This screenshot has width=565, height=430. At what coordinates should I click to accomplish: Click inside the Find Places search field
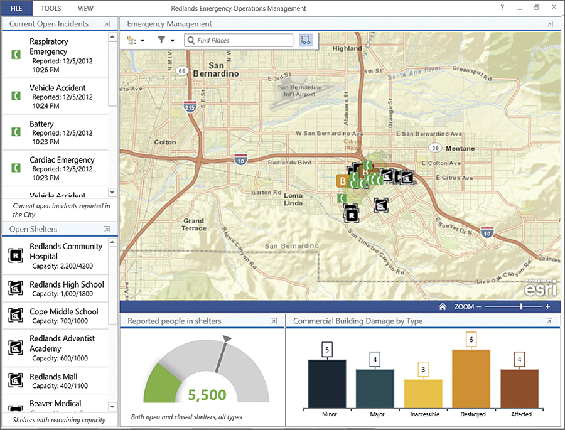coord(239,40)
